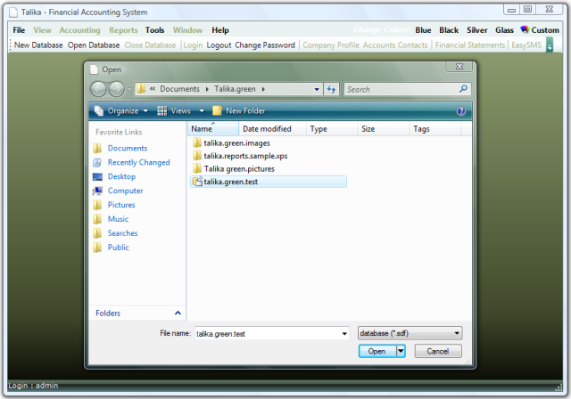Open the Views dropdown arrow
Screen dimensions: 571x399
click(202, 110)
